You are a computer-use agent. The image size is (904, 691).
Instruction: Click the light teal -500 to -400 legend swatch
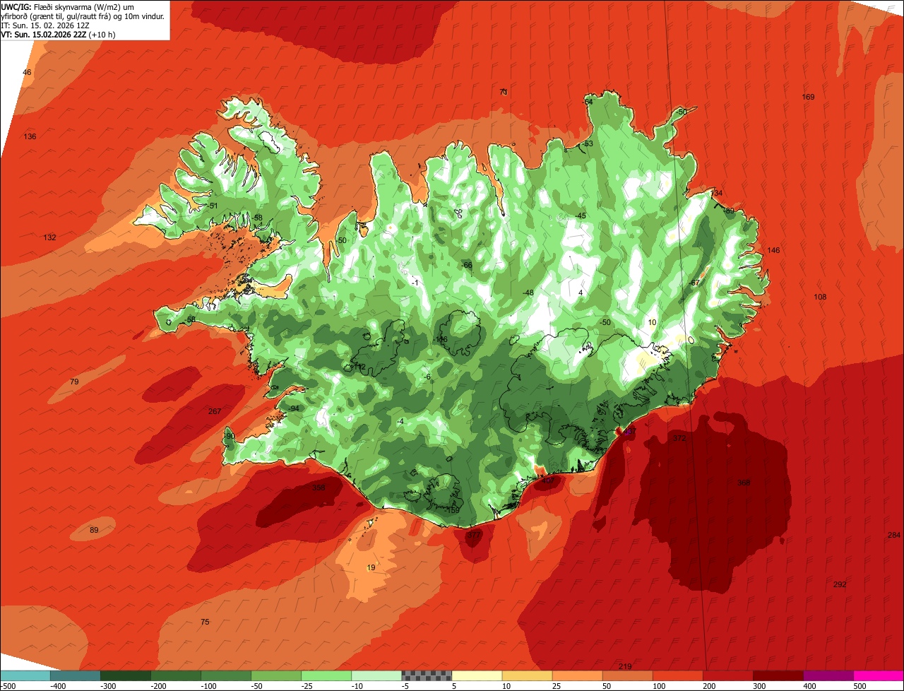[25, 675]
